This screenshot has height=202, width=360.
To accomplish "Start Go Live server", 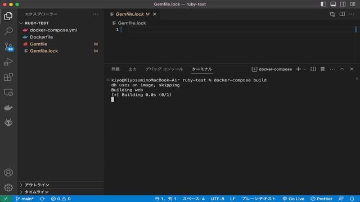I will coord(294,199).
